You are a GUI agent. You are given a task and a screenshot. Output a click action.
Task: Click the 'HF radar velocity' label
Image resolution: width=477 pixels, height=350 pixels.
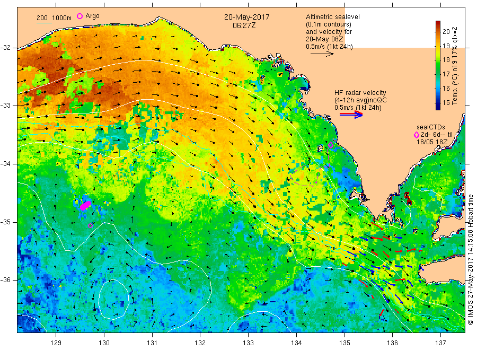tap(360, 92)
